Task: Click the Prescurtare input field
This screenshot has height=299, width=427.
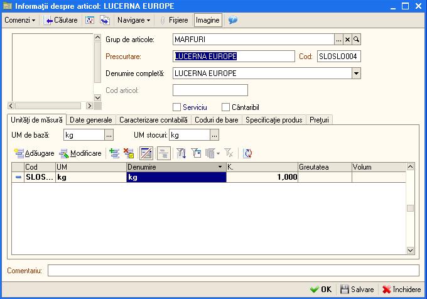Action: point(234,57)
